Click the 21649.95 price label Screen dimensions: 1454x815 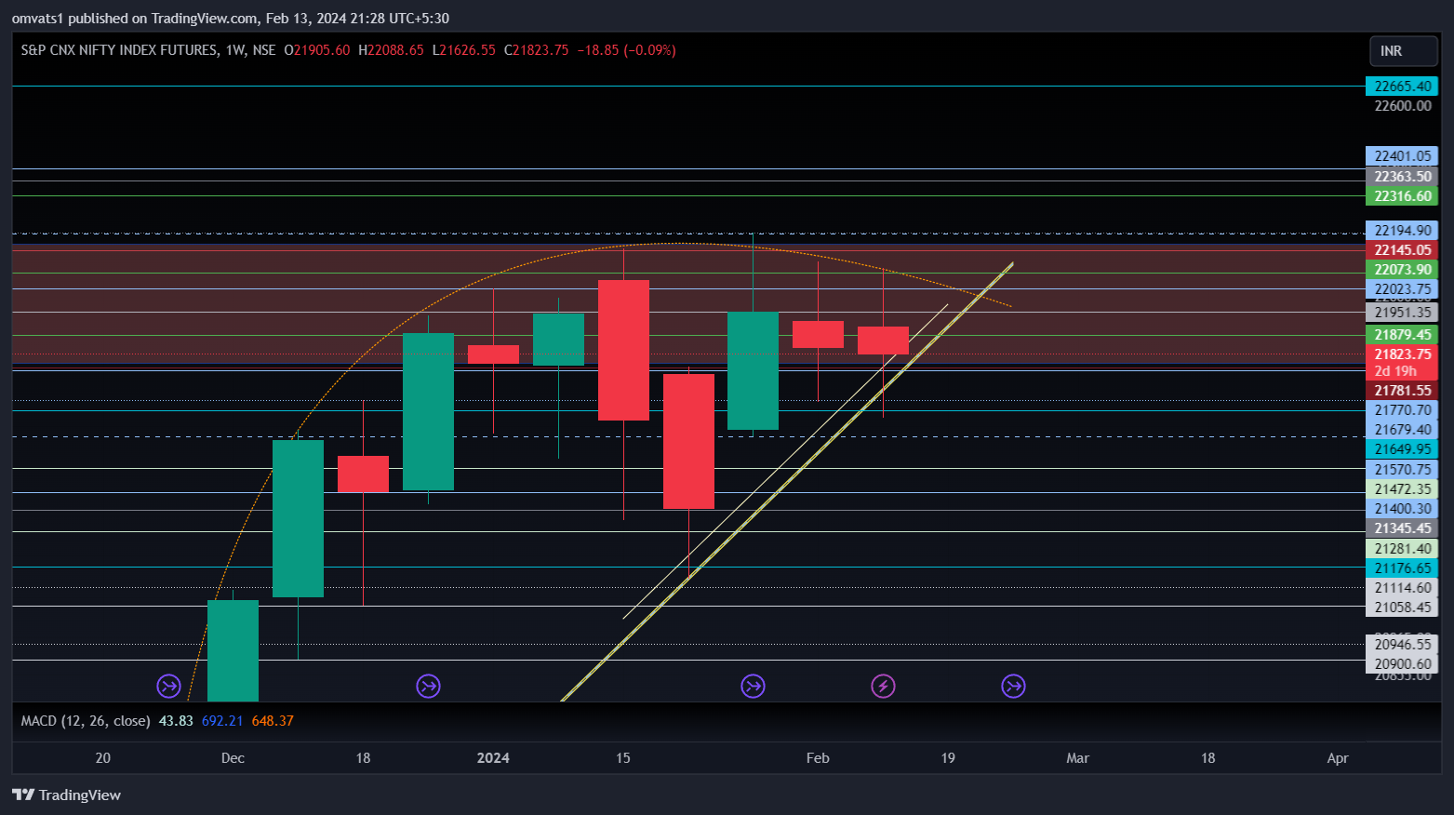(1402, 449)
